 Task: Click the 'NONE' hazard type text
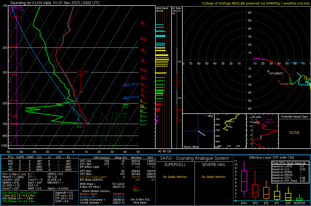coord(295,133)
